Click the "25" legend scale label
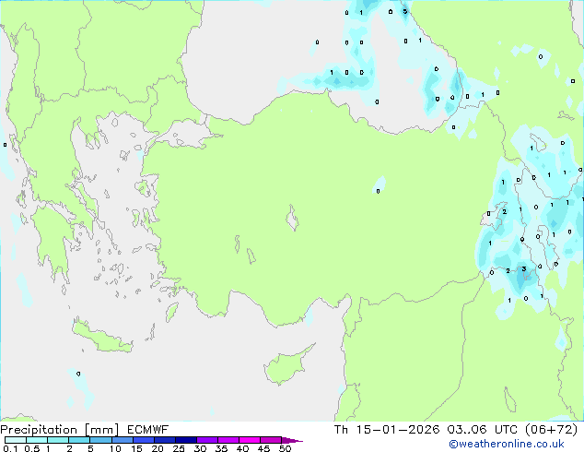This screenshot has height=452, width=584. (x=179, y=448)
